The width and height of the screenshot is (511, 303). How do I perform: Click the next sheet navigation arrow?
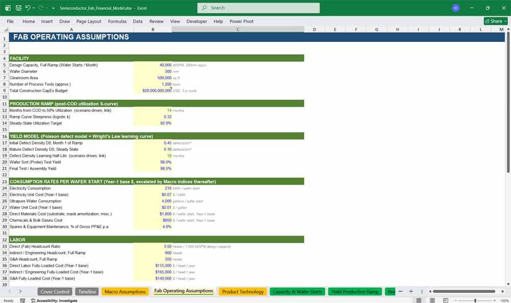pos(20,291)
